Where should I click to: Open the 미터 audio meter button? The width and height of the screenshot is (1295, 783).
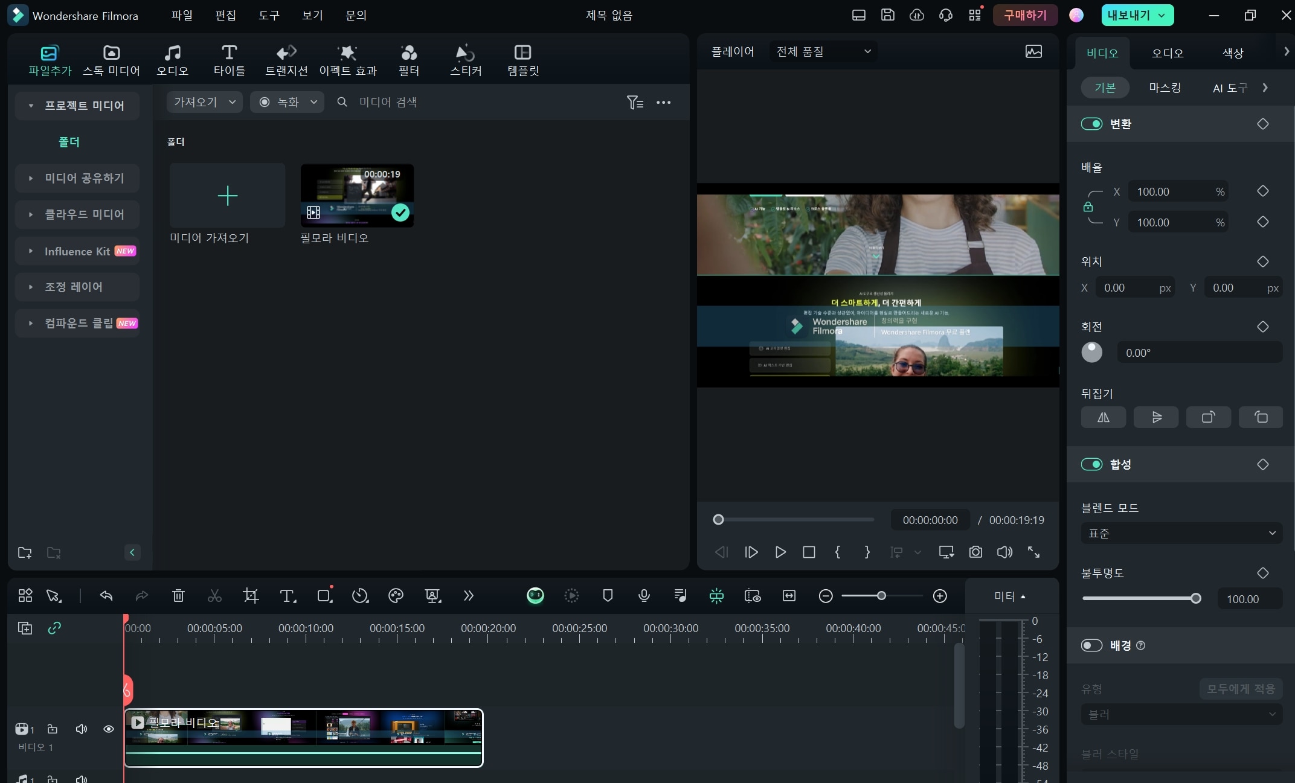[x=1010, y=596]
